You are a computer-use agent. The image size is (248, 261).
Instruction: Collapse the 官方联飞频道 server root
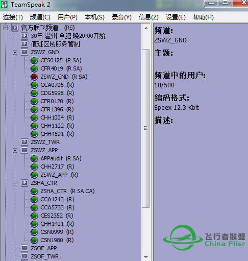click(5, 28)
